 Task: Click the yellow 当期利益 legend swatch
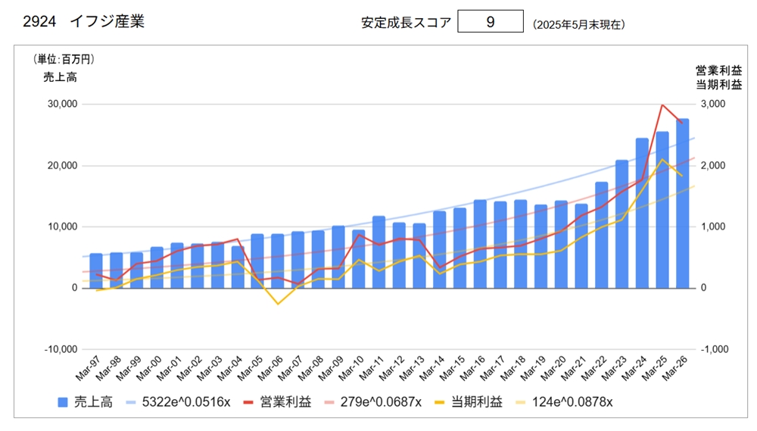click(439, 402)
